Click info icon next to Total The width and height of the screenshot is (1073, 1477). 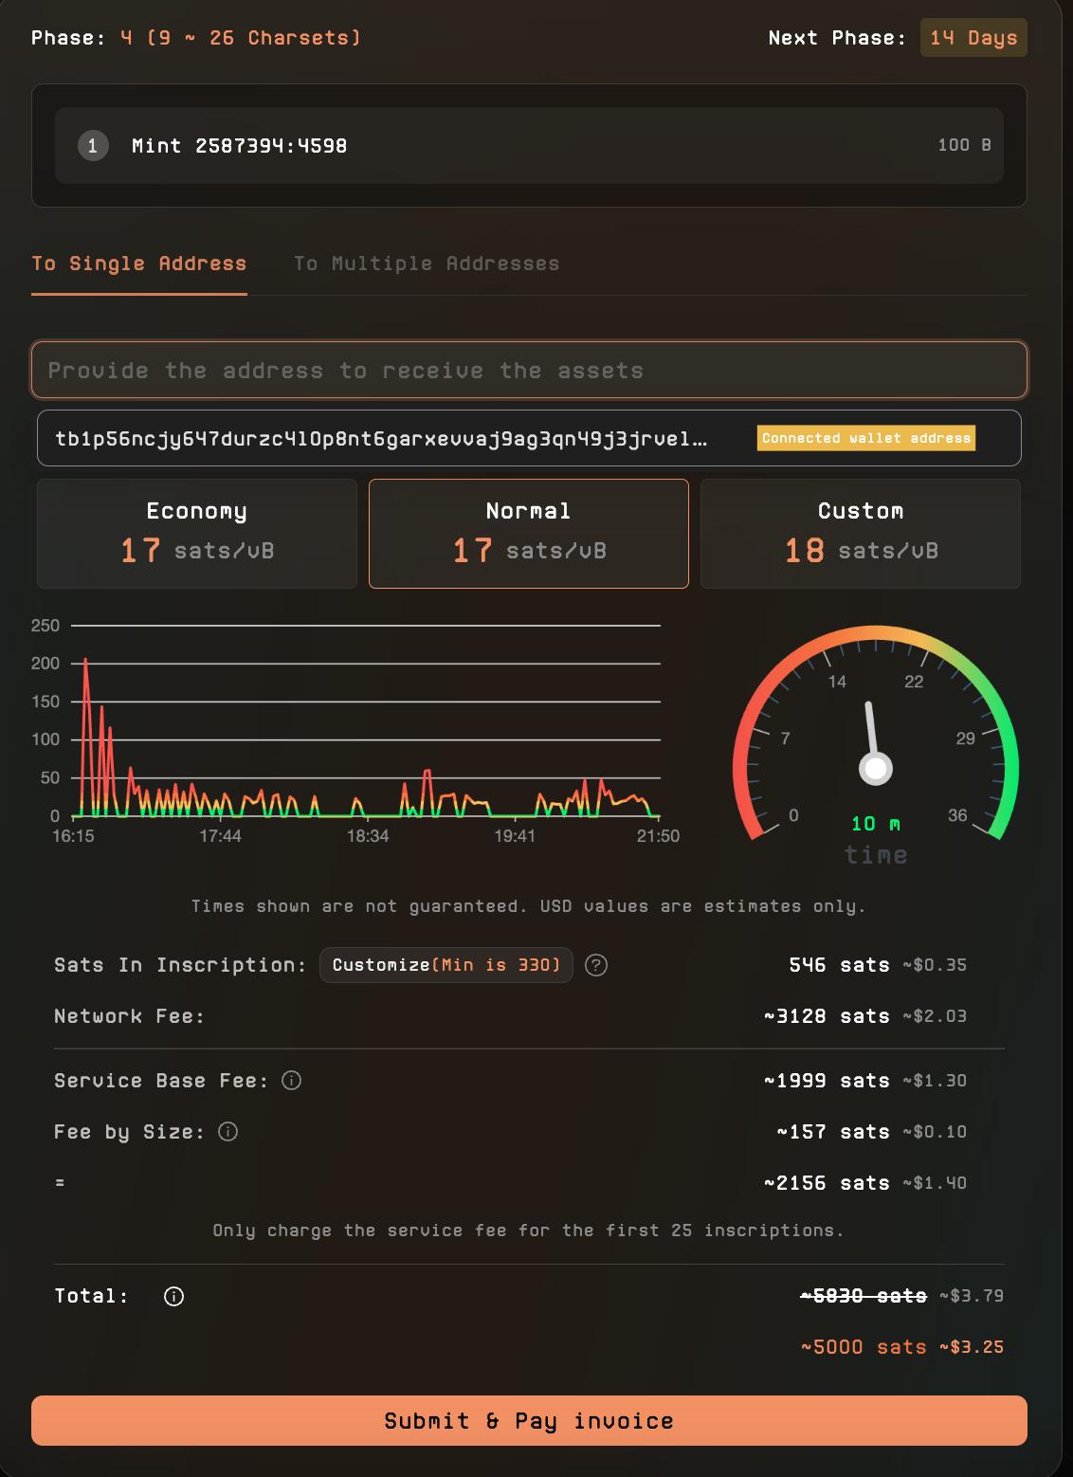[173, 1296]
